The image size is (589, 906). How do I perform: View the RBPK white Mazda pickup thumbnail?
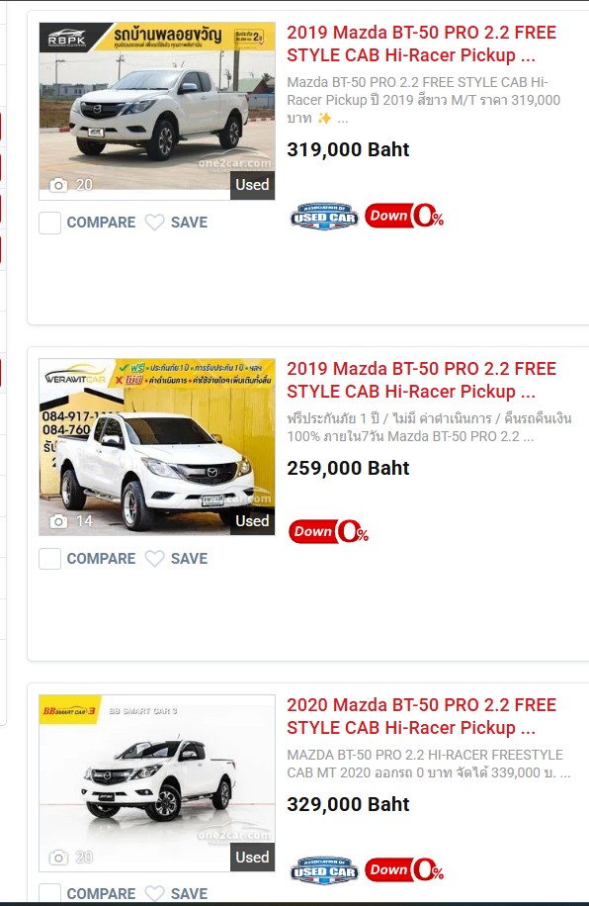[x=157, y=111]
